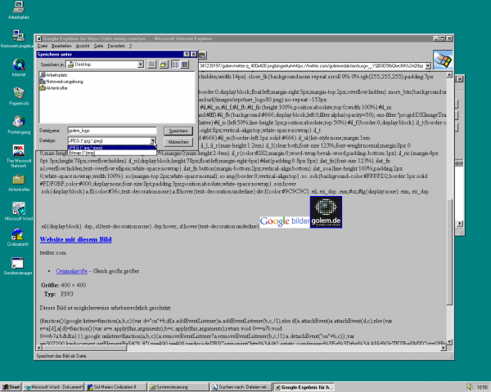Switch to Systemsteuerung taskbar button

pos(178,387)
